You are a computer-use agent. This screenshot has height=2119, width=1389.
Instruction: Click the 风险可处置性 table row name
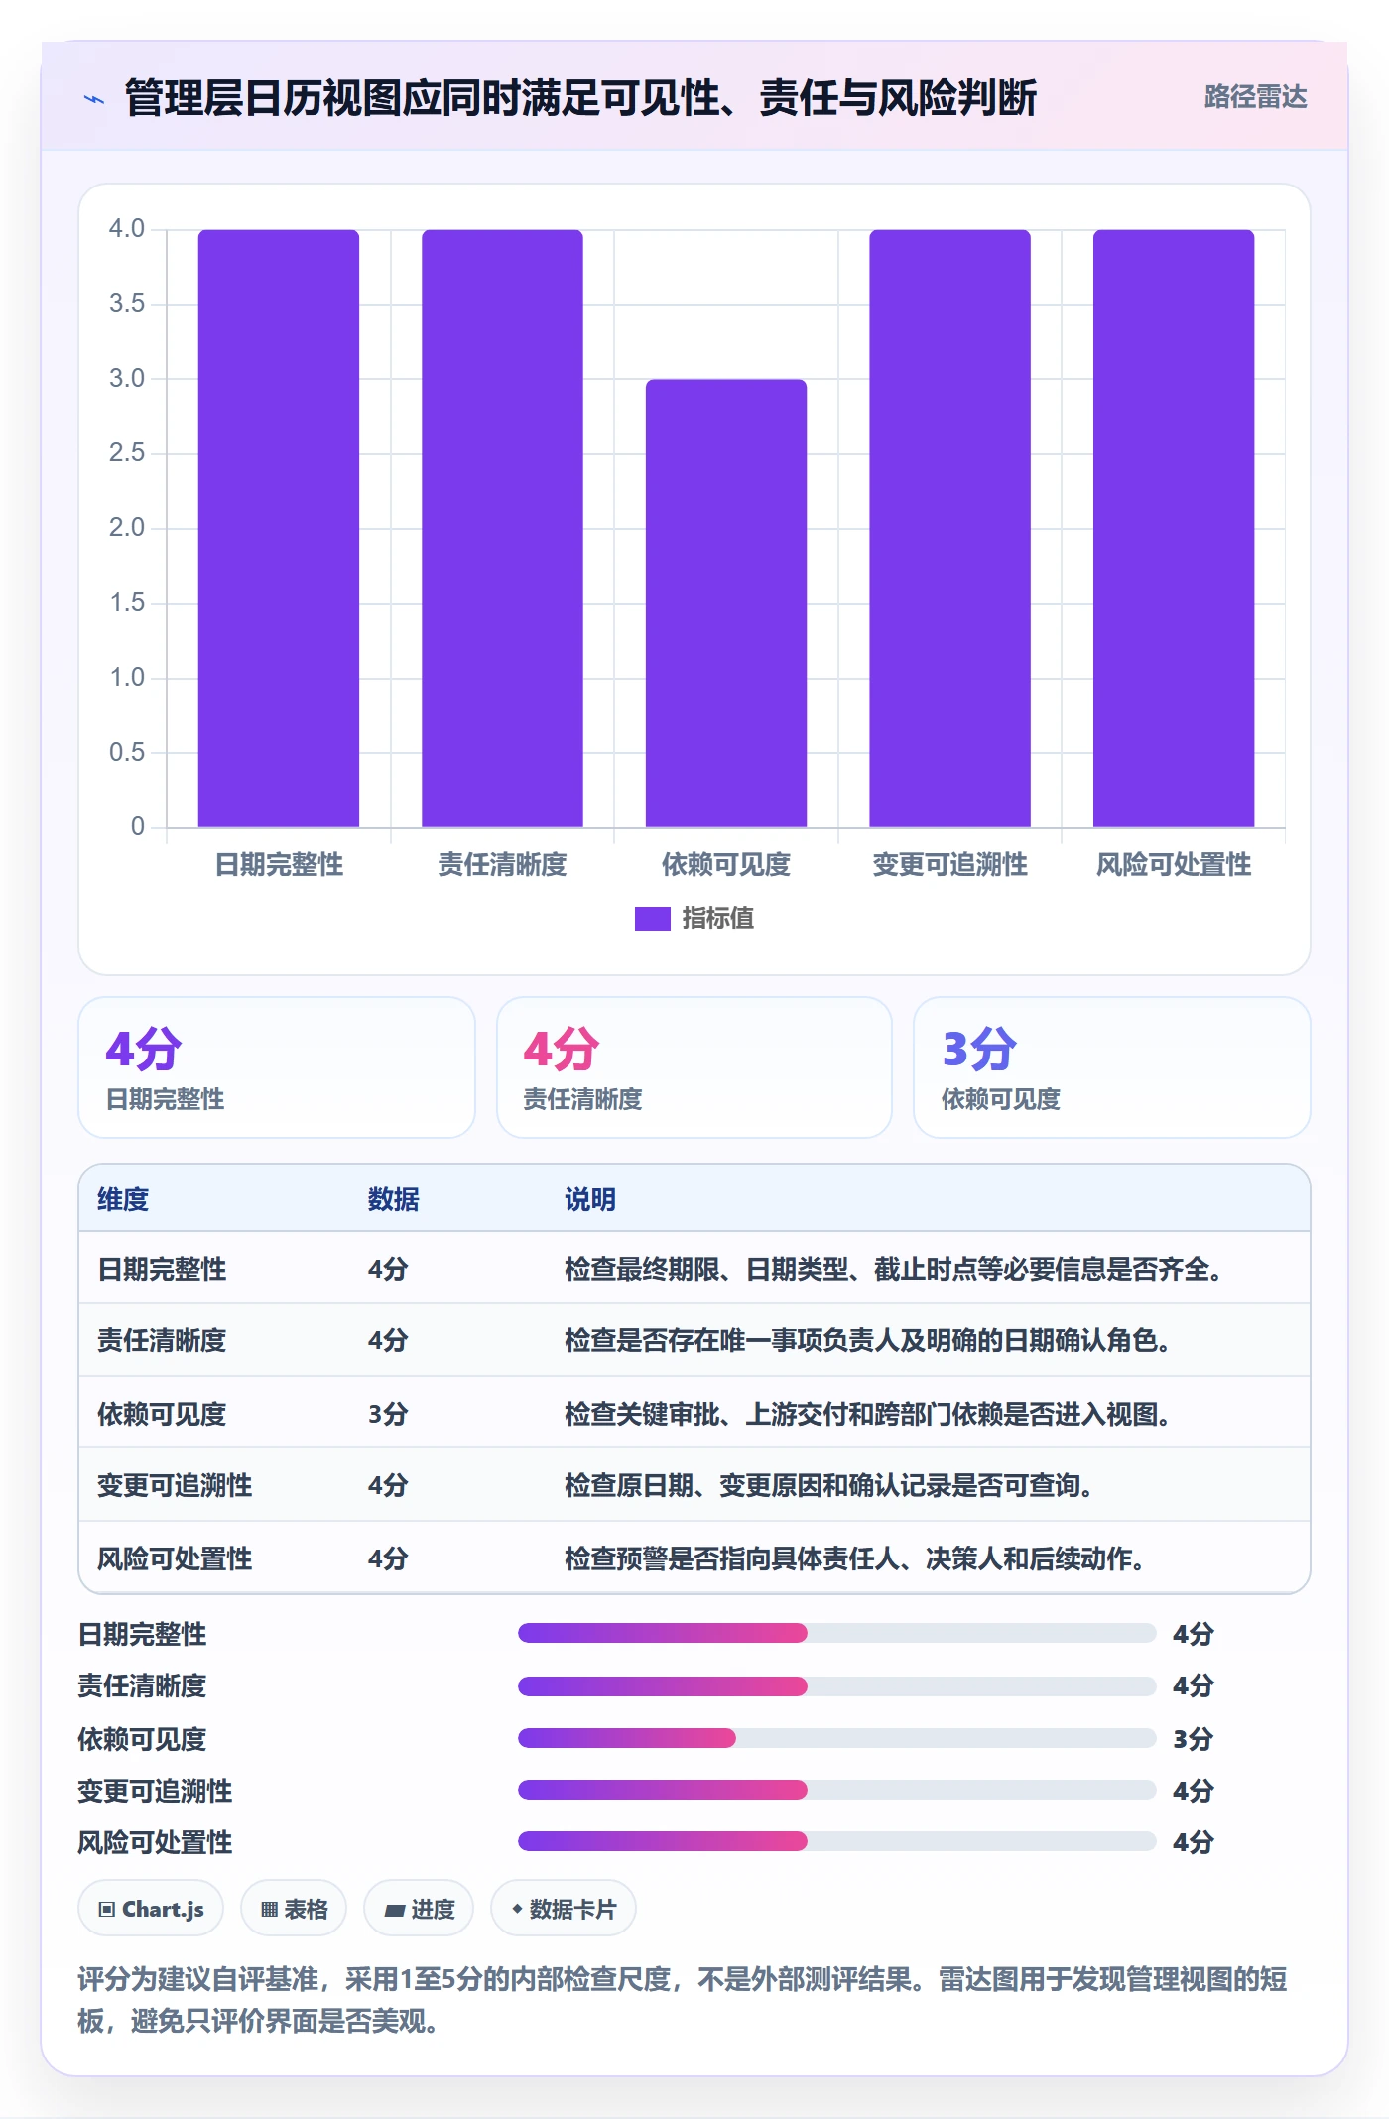click(175, 1558)
